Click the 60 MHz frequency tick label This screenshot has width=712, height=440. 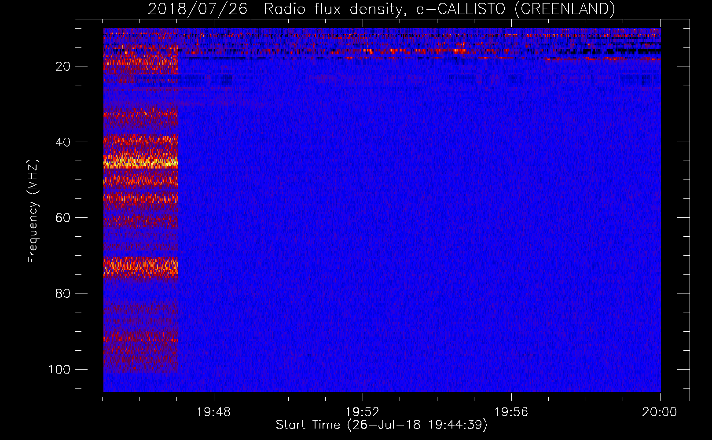click(x=63, y=218)
